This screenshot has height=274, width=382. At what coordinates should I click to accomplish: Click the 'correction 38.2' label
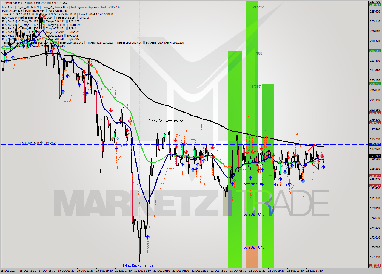pos(254,184)
